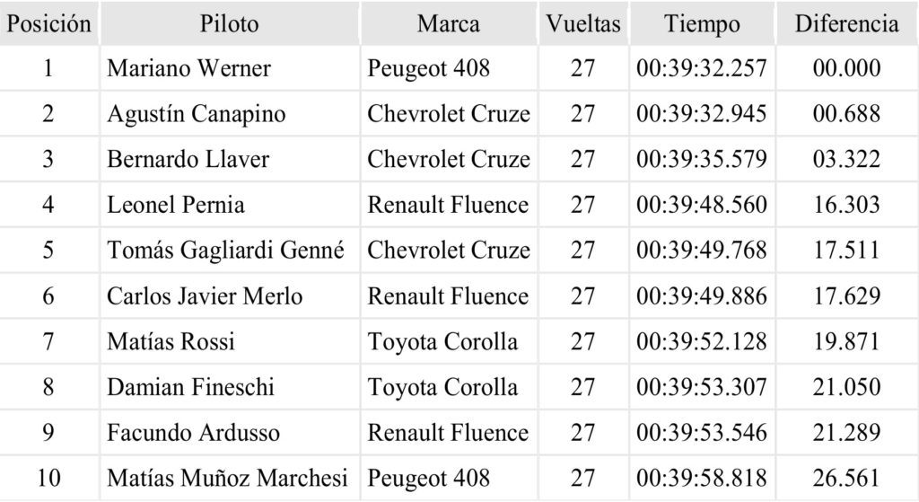Select the Diferencia column header
The height and width of the screenshot is (502, 919).
[x=846, y=24]
